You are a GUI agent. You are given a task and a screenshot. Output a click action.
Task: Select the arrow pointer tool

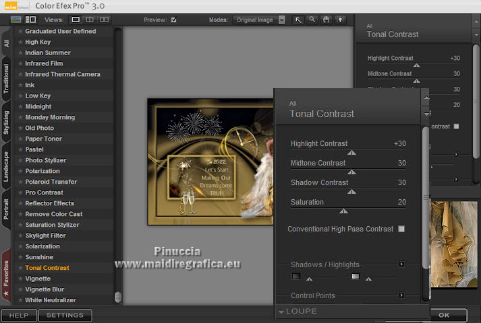[x=298, y=20]
